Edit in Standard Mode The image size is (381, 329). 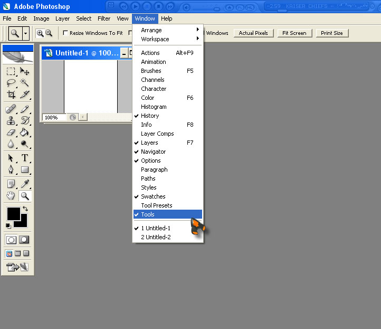pos(11,240)
